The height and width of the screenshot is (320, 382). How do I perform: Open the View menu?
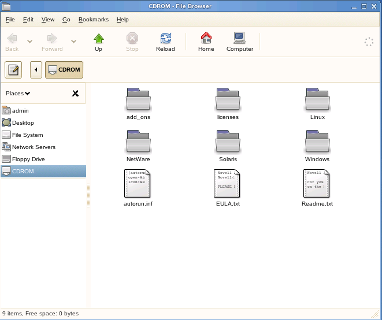(x=48, y=20)
